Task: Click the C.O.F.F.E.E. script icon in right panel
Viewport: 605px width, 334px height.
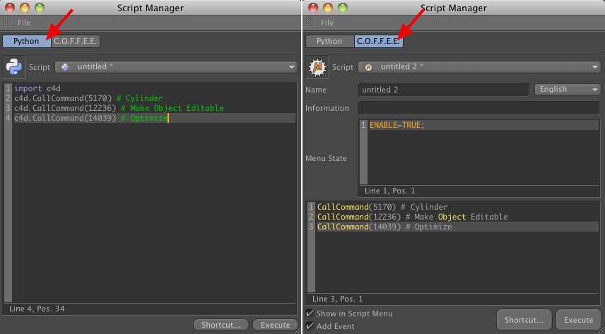Action: 317,67
